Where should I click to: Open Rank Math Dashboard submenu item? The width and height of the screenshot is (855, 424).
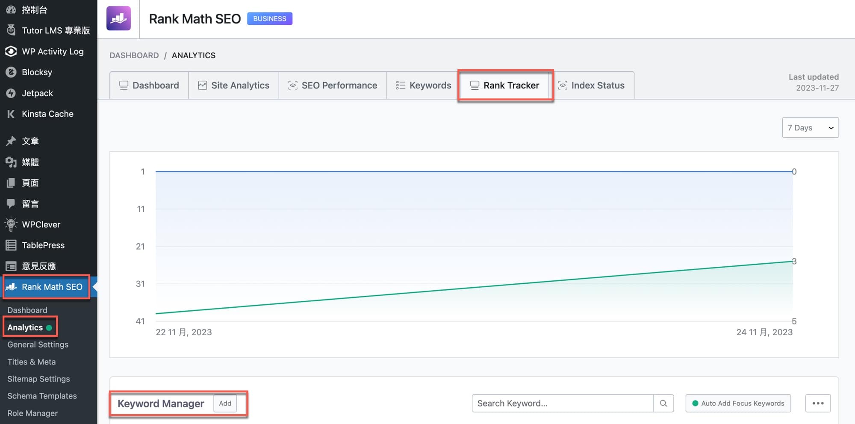coord(27,310)
